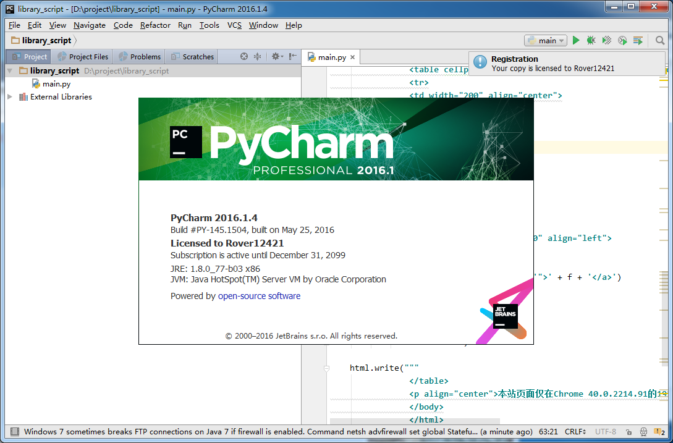Switch to the Project view tab
The width and height of the screenshot is (673, 443).
[x=29, y=57]
